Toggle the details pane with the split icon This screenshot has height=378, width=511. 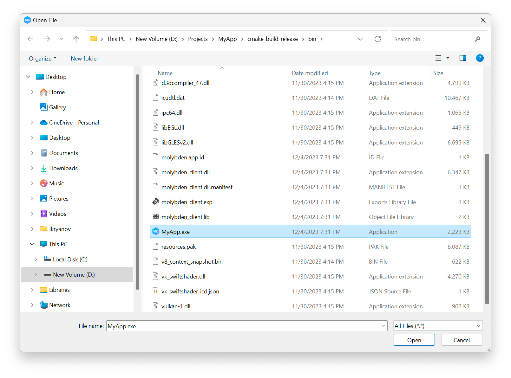click(462, 58)
